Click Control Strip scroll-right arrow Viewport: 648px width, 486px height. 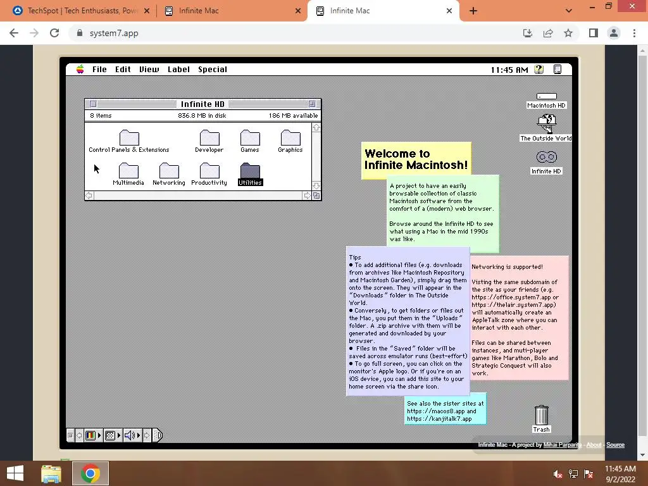(147, 435)
